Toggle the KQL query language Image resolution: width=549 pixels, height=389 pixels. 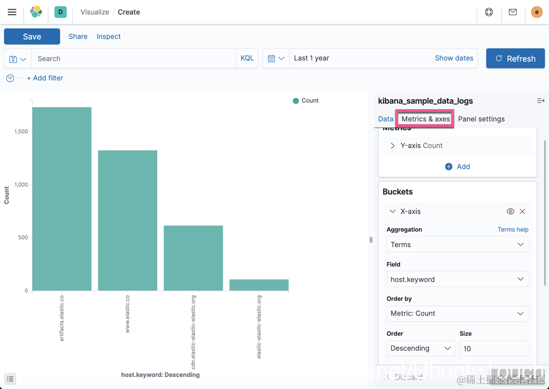click(247, 58)
